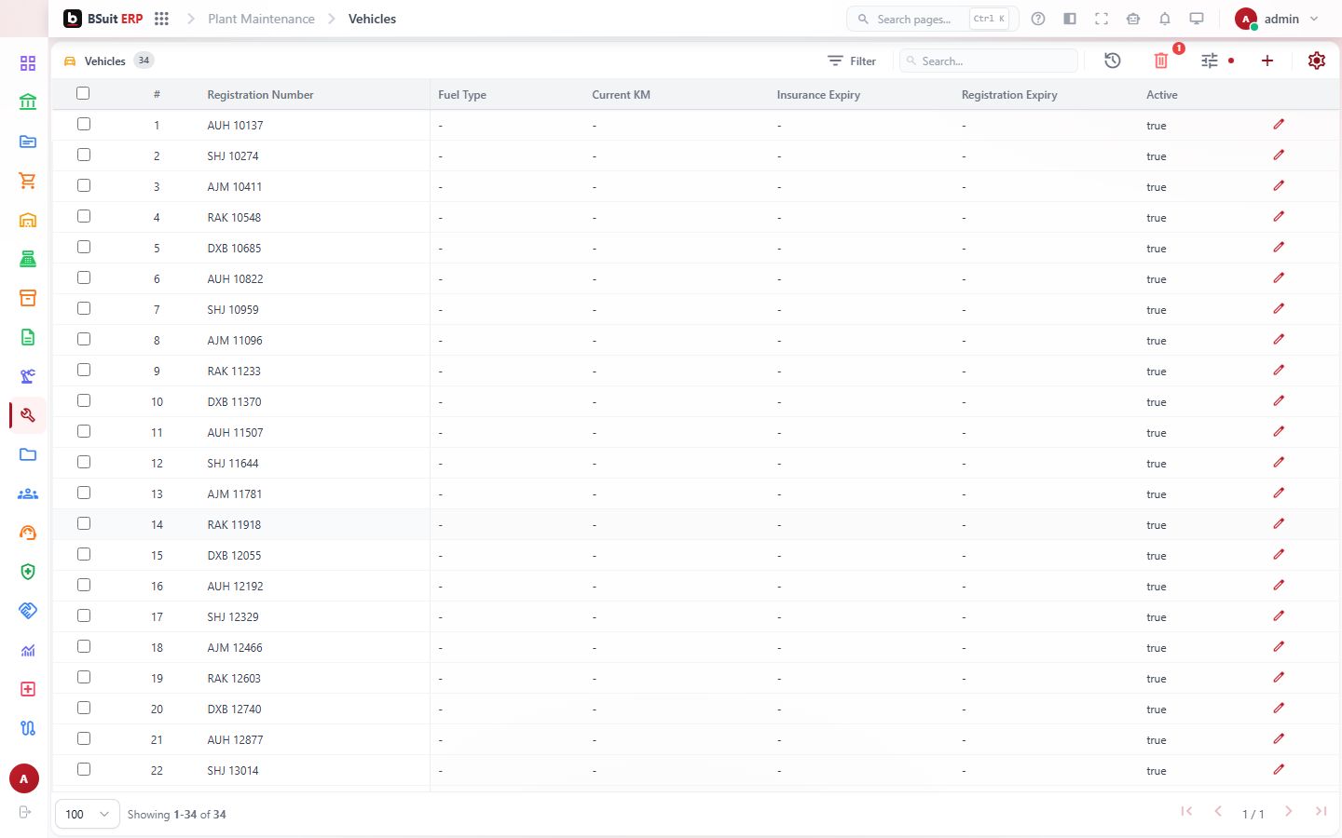Open the notifications bell
The height and width of the screenshot is (838, 1342).
pyautogui.click(x=1165, y=19)
